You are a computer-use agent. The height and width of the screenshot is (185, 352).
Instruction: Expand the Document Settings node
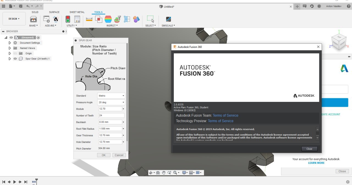(10, 43)
